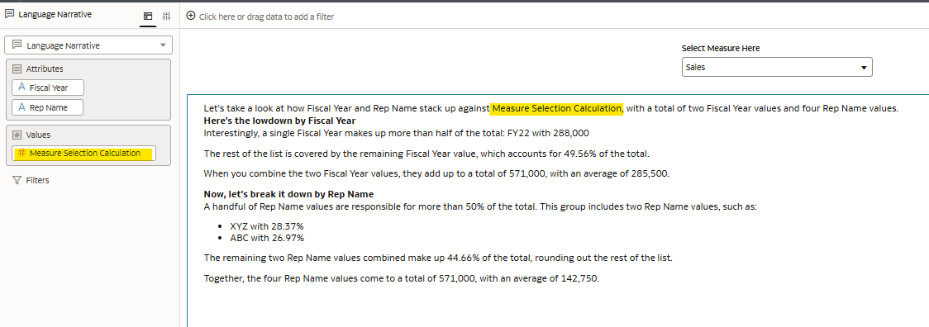Click the 'Click here or drag data to add a filter' text
Image resolution: width=929 pixels, height=327 pixels.
[x=266, y=17]
